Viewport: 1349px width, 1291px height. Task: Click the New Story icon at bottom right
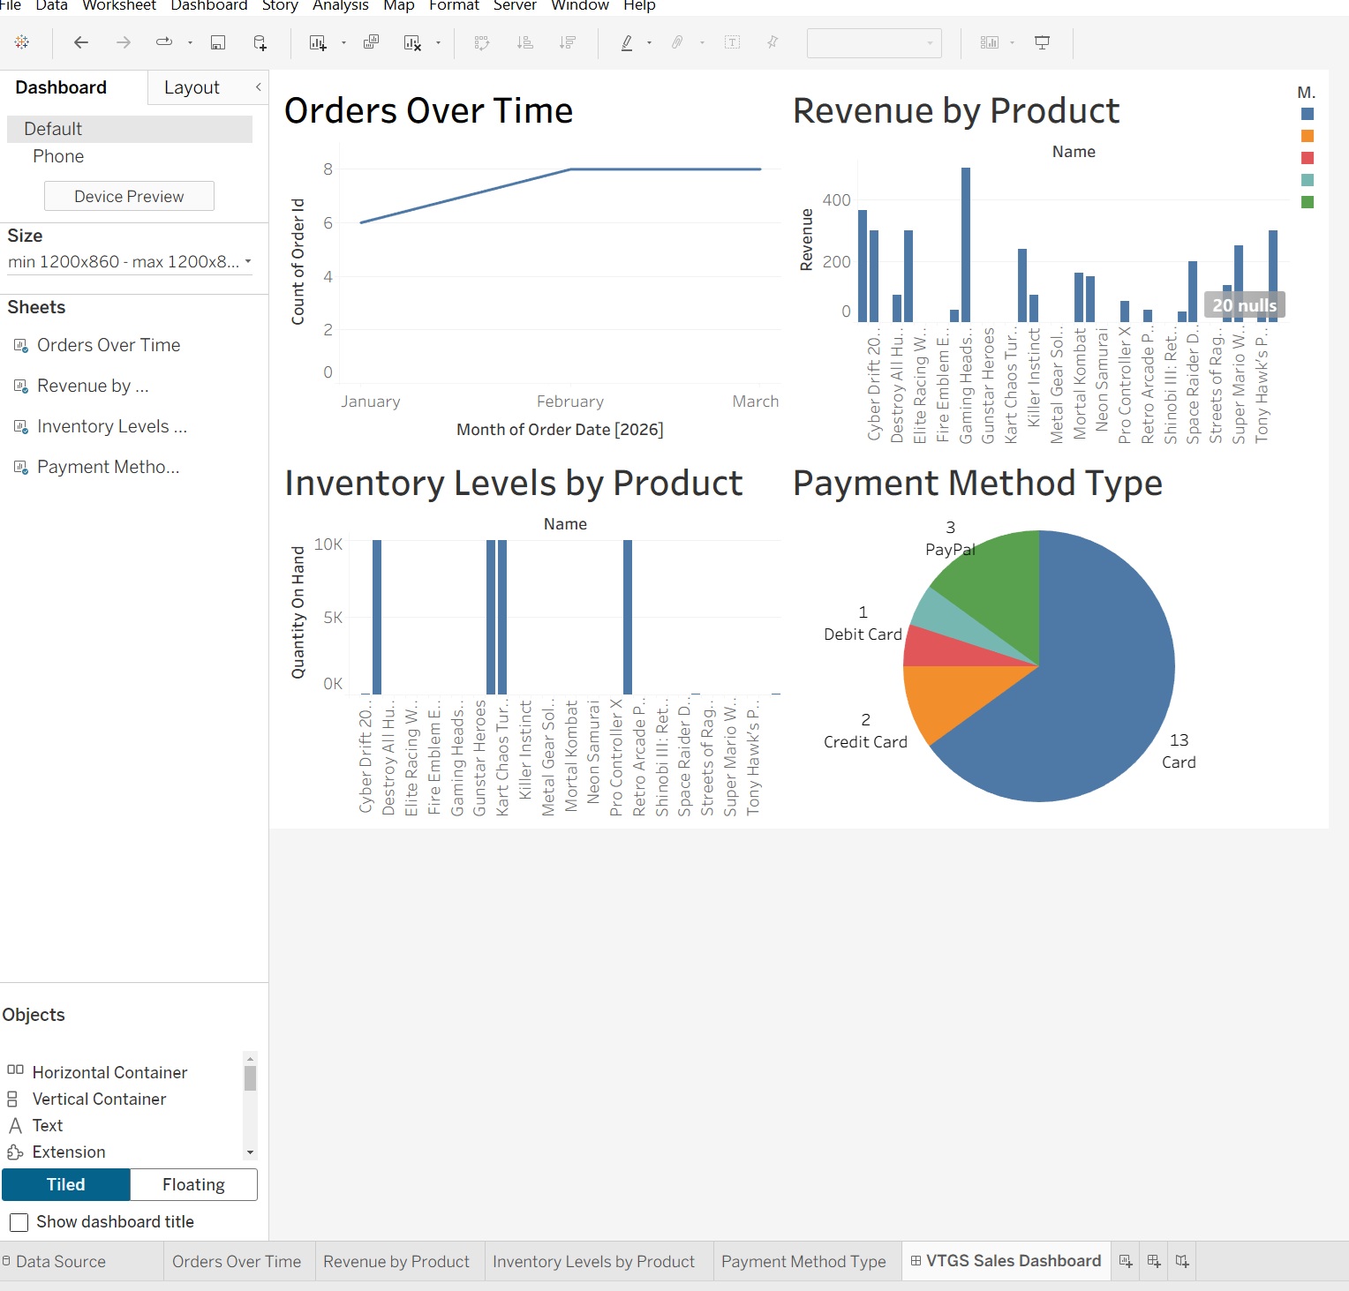1182,1261
